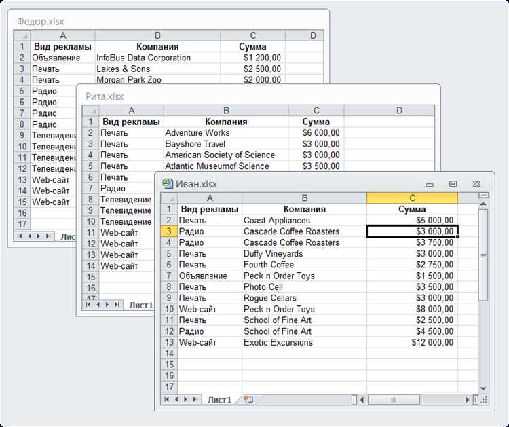Select column C header in Иван.xlsx
This screenshot has width=509, height=427.
tap(412, 198)
